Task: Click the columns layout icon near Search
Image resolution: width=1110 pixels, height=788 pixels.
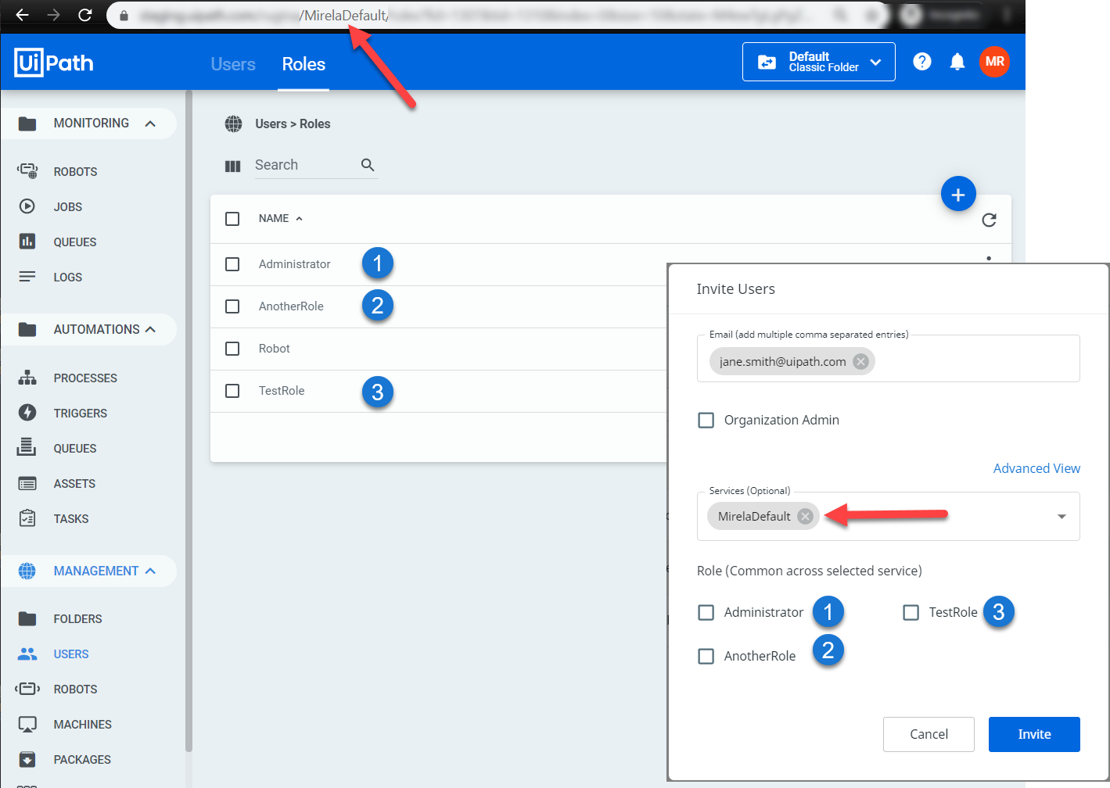Action: pos(232,166)
